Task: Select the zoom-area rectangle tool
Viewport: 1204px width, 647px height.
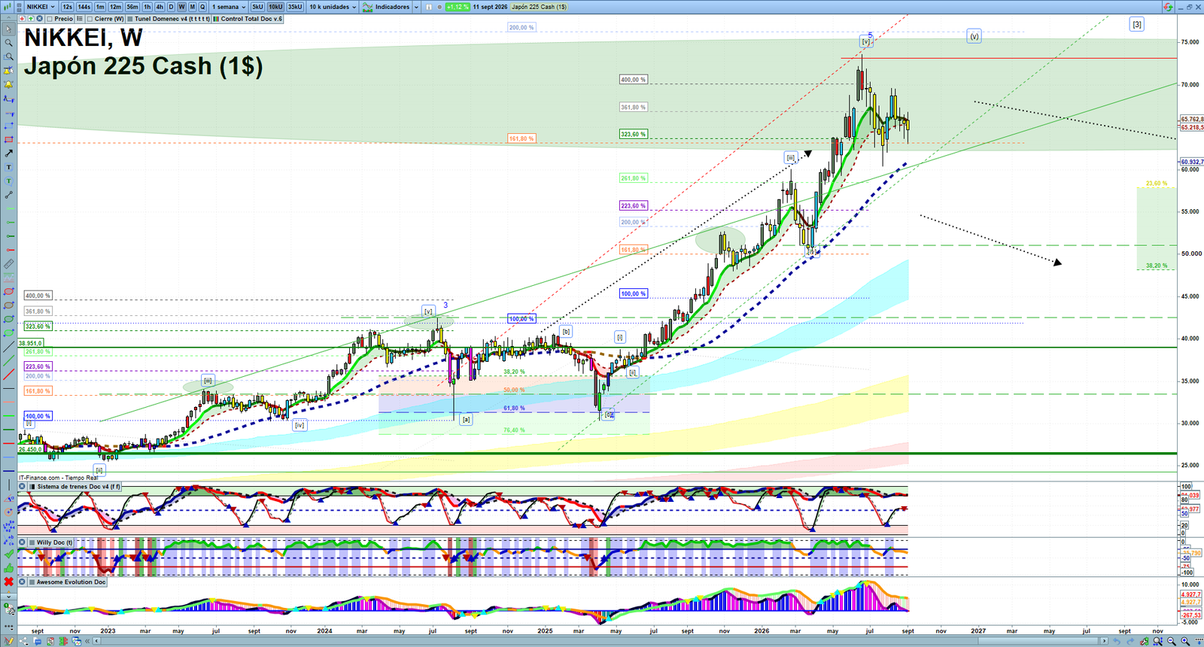Action: 8,56
